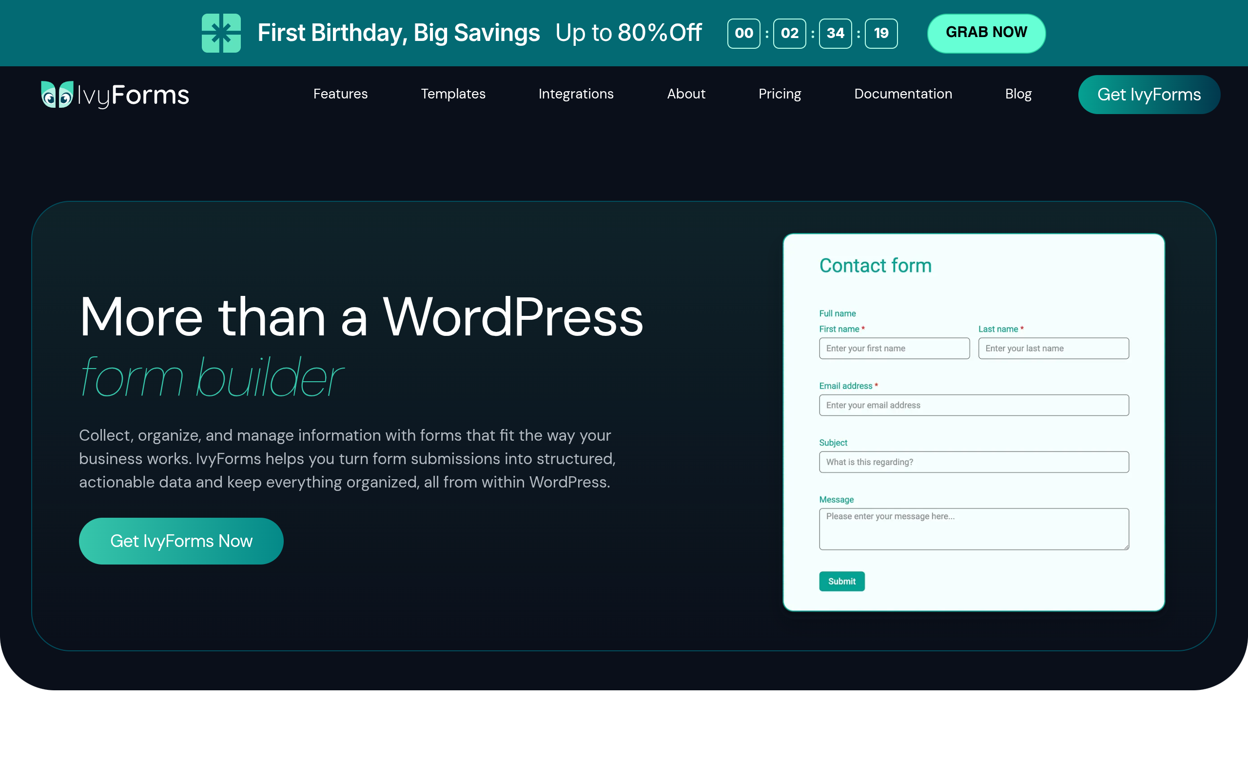
Task: Open the Features menu item
Action: point(340,94)
